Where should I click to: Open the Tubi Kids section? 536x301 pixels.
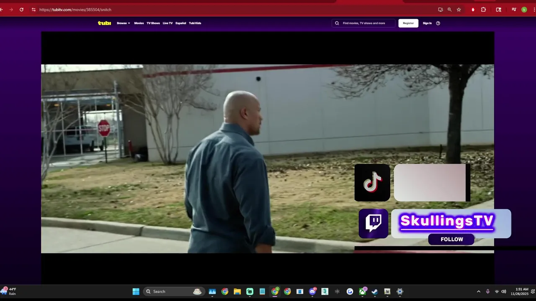click(195, 23)
